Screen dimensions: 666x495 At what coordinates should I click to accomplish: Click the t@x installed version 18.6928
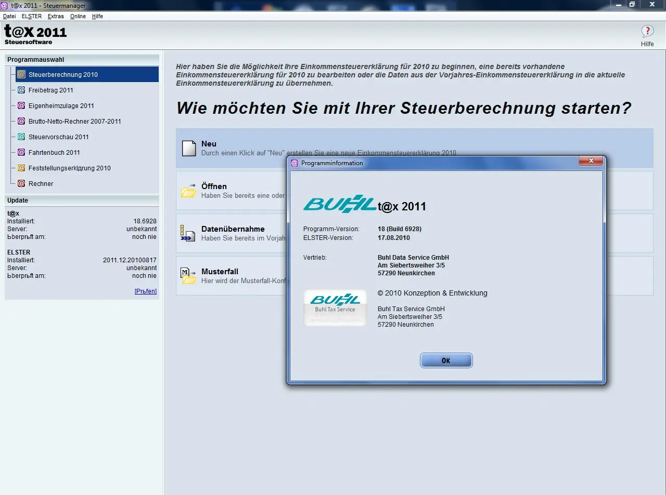(145, 221)
